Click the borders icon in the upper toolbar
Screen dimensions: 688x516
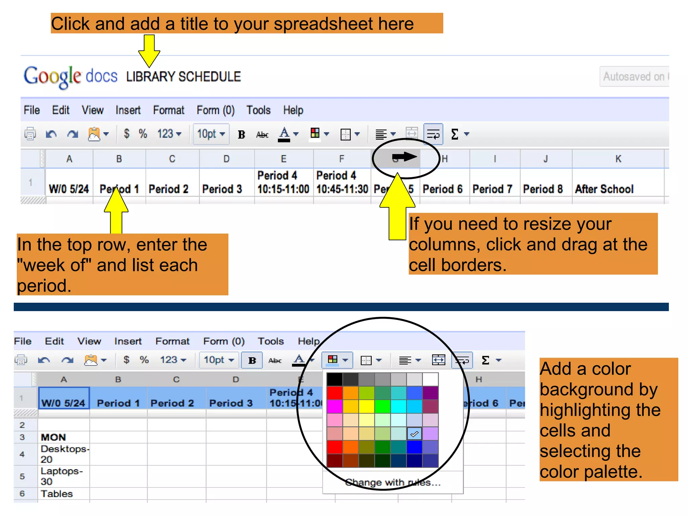pyautogui.click(x=346, y=134)
